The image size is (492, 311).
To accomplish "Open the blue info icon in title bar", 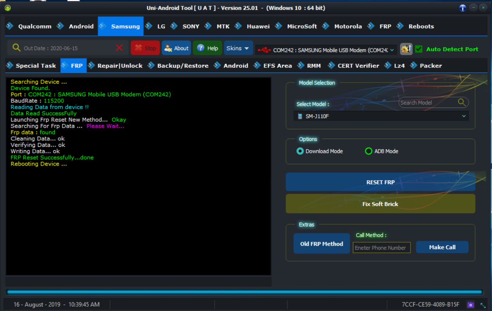I will coord(463,8).
